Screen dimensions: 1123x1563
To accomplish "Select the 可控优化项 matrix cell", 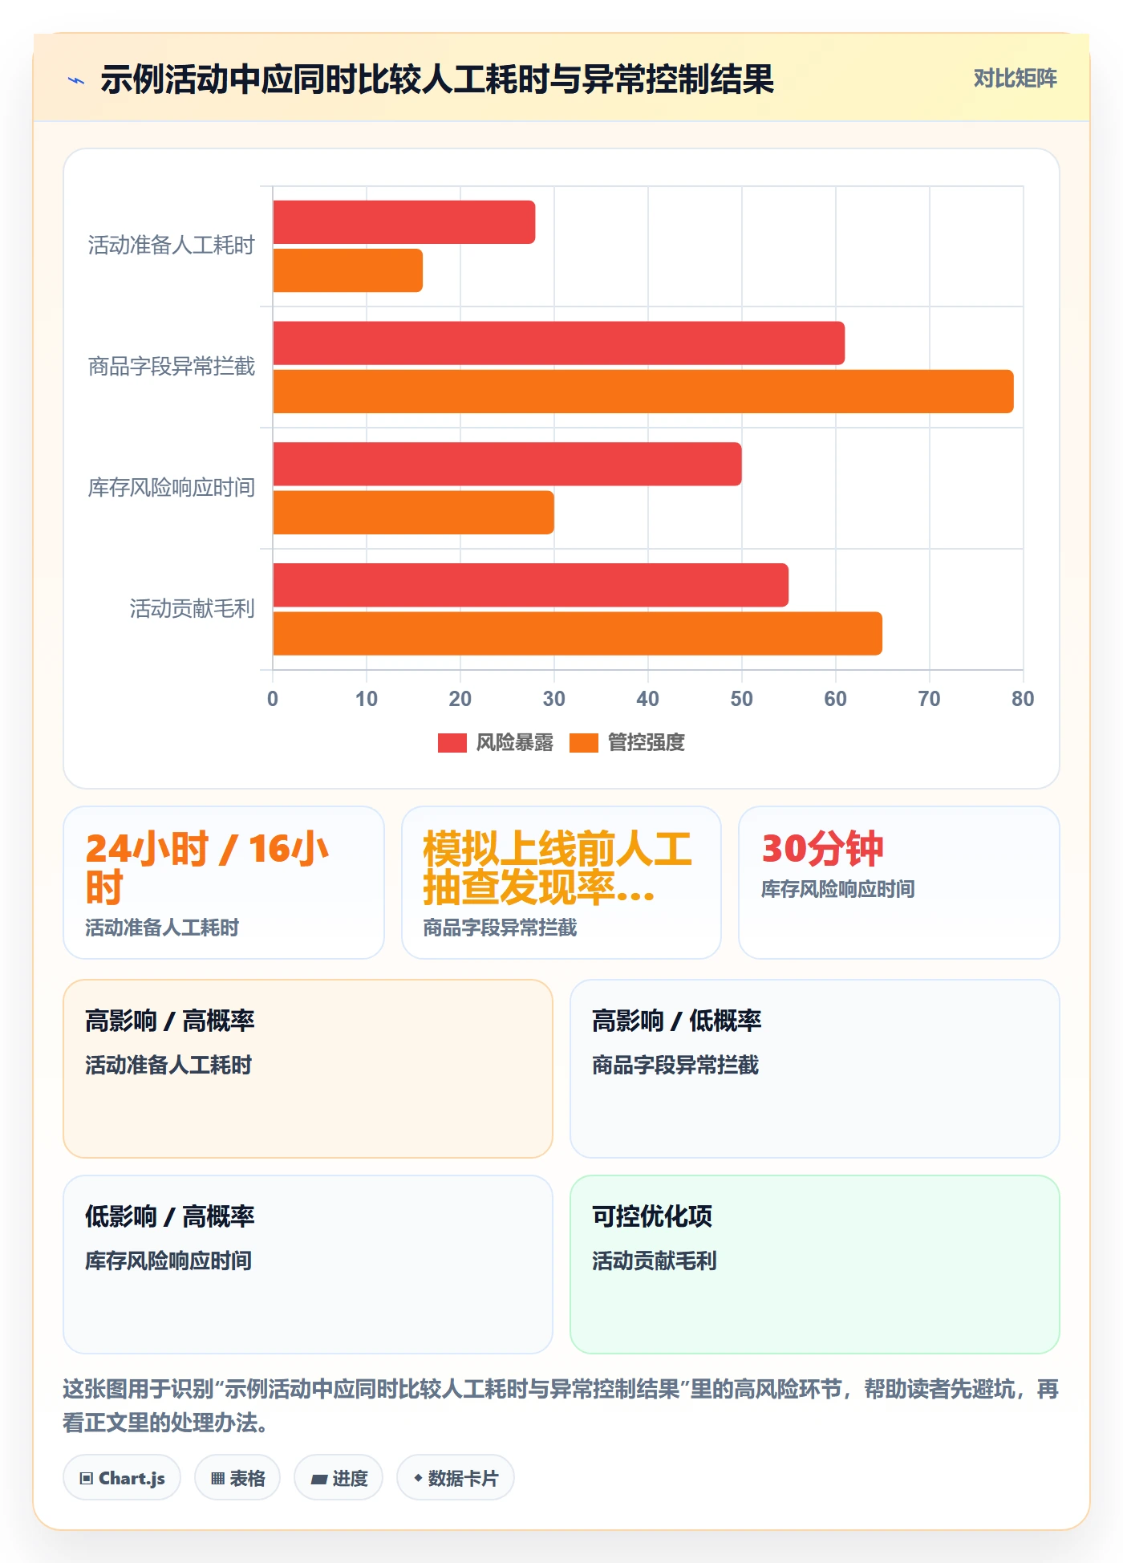I will pyautogui.click(x=815, y=1265).
